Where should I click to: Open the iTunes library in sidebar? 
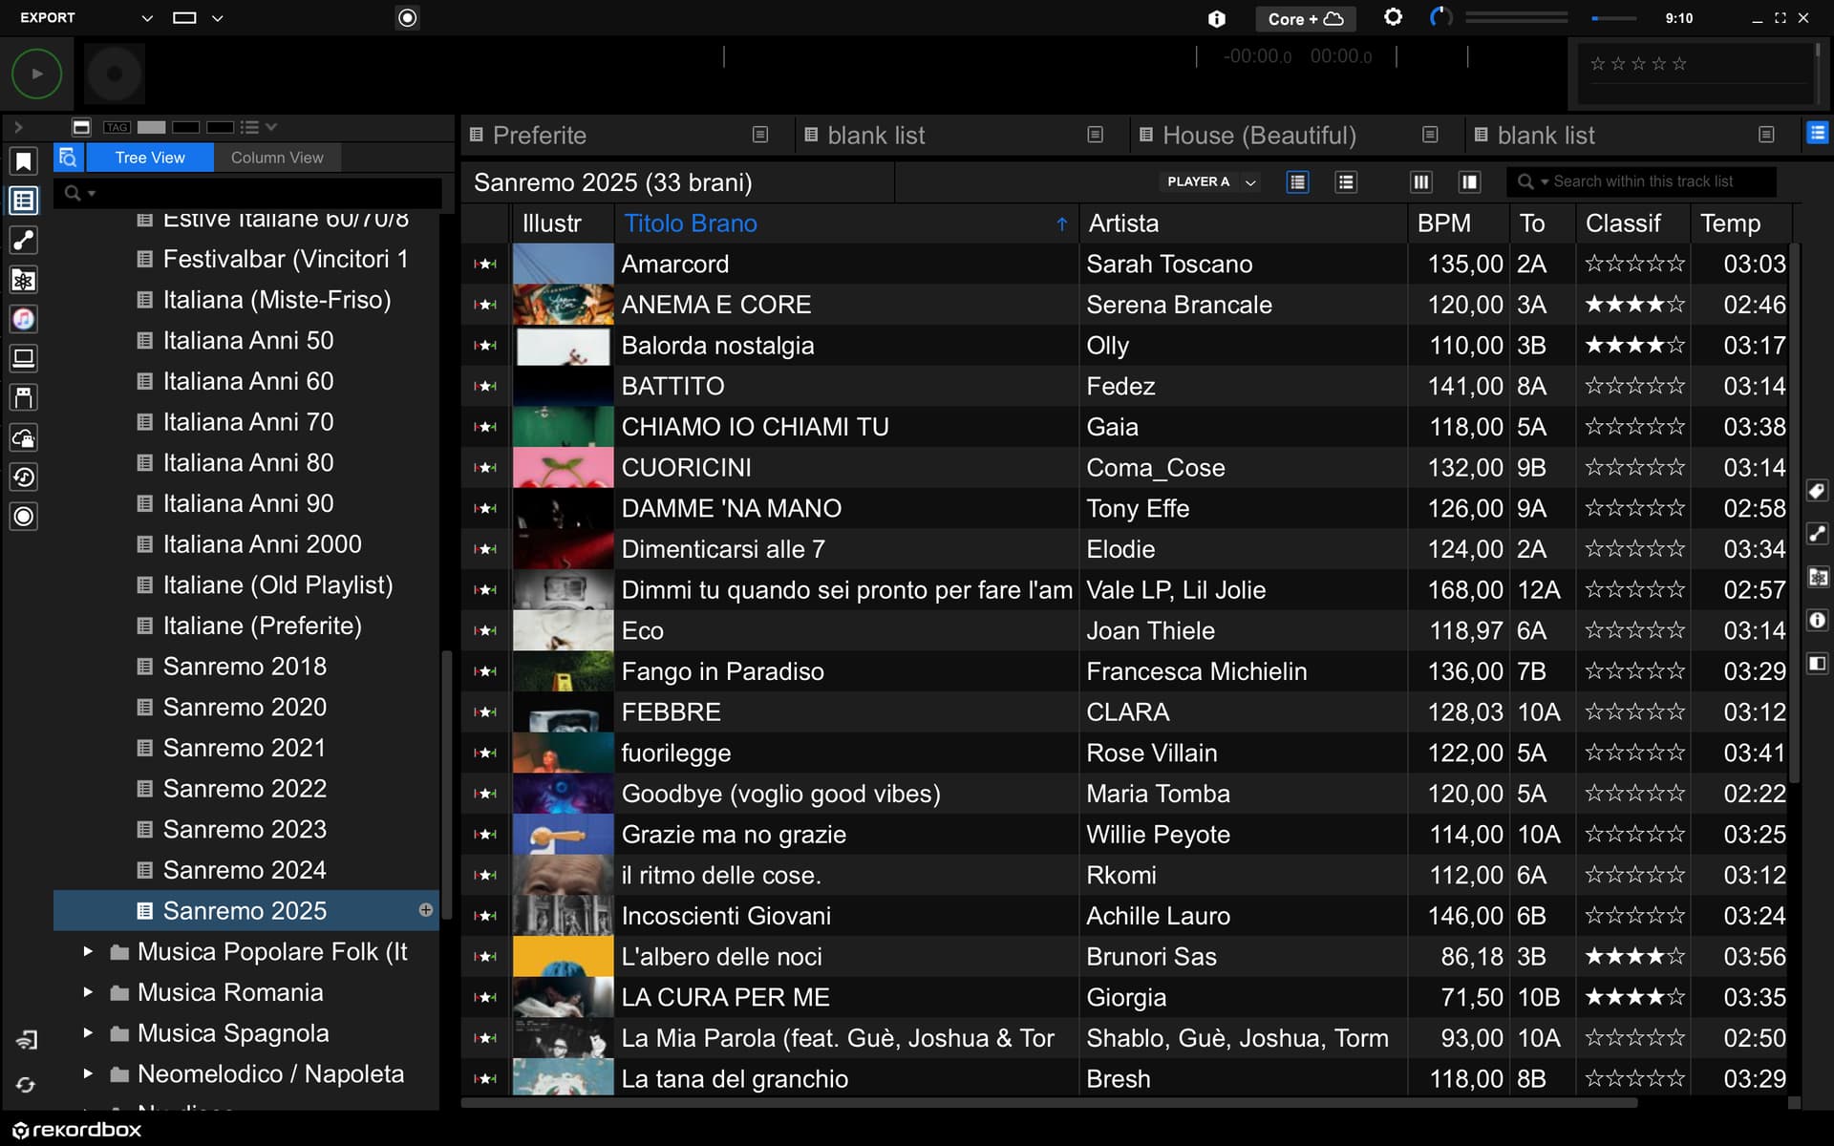pyautogui.click(x=24, y=319)
